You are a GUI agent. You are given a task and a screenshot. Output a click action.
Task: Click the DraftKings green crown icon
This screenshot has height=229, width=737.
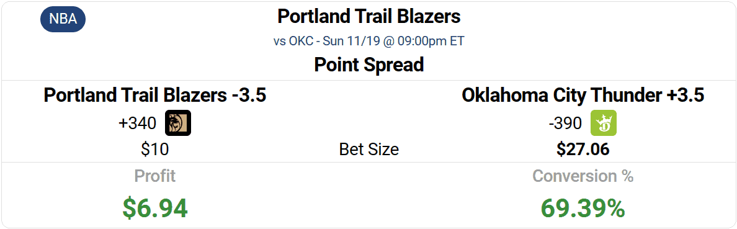pyautogui.click(x=604, y=123)
